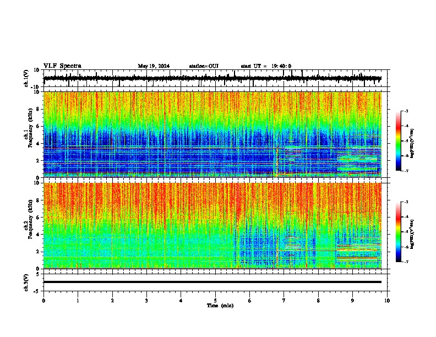Click the ch.1 spectrogram color scale bar
Image resolution: width=436 pixels, height=337 pixels.
[x=399, y=141]
